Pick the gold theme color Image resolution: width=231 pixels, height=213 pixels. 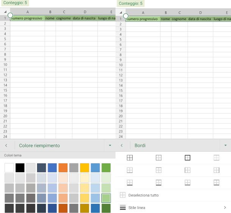click(x=84, y=168)
